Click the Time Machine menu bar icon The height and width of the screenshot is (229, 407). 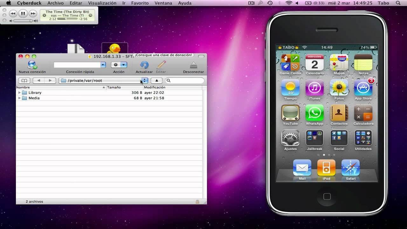point(270,3)
